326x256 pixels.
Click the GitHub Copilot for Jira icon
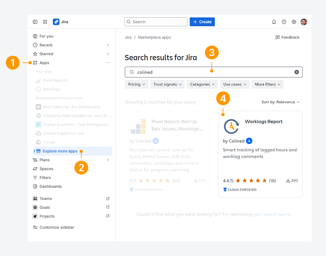coord(38,133)
